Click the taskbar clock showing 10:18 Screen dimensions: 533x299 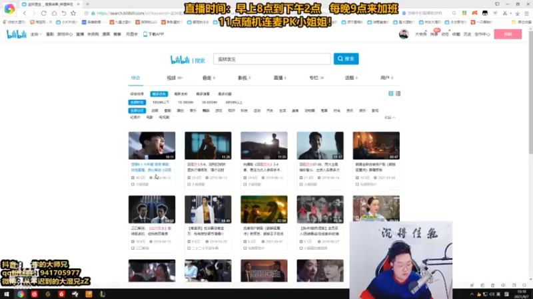(523, 294)
